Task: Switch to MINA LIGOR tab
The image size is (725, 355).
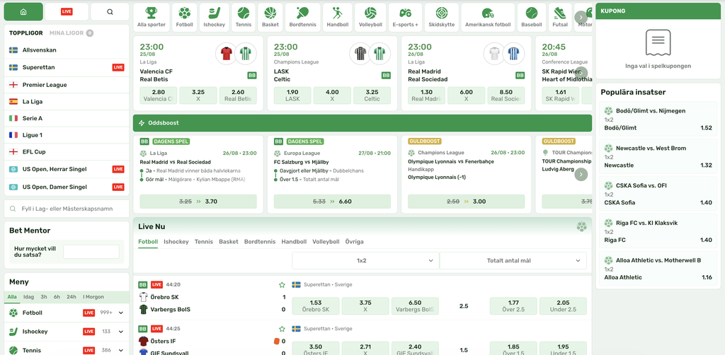Action: pos(67,33)
